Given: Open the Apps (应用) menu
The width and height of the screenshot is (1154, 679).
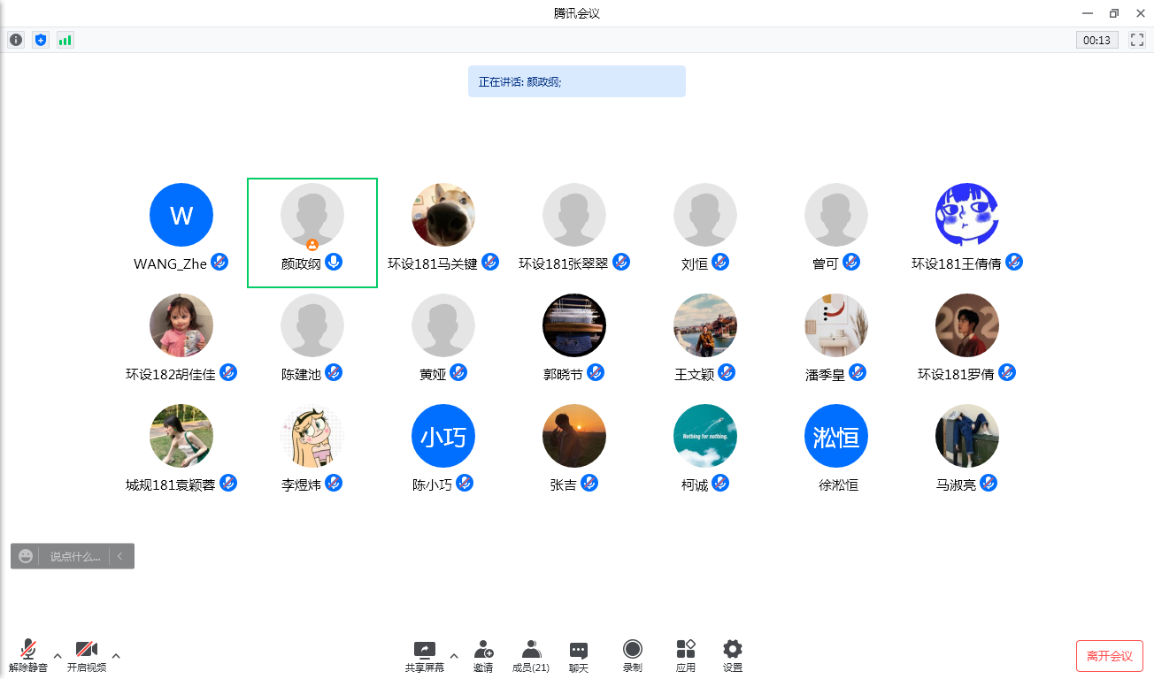Looking at the screenshot, I should (x=686, y=656).
